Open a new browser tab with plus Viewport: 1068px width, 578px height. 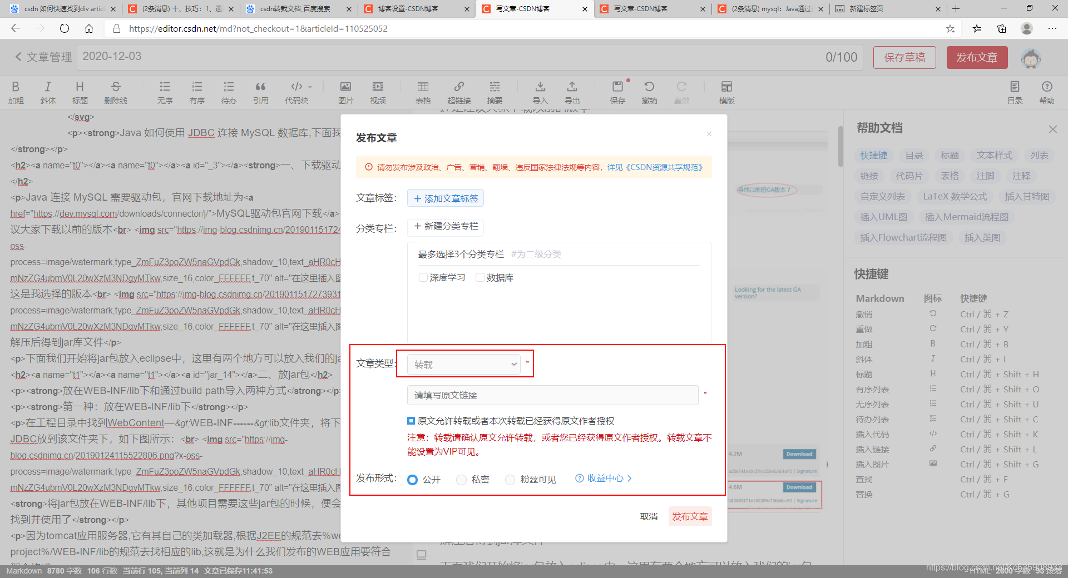point(956,9)
